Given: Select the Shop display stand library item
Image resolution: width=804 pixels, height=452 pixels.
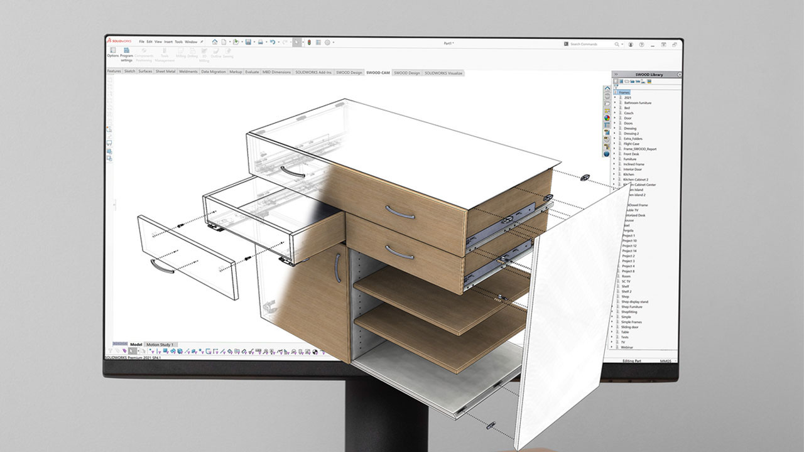Looking at the screenshot, I should 636,301.
